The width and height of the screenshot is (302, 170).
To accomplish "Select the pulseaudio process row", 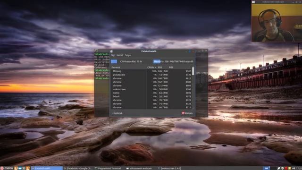I will click(151, 75).
